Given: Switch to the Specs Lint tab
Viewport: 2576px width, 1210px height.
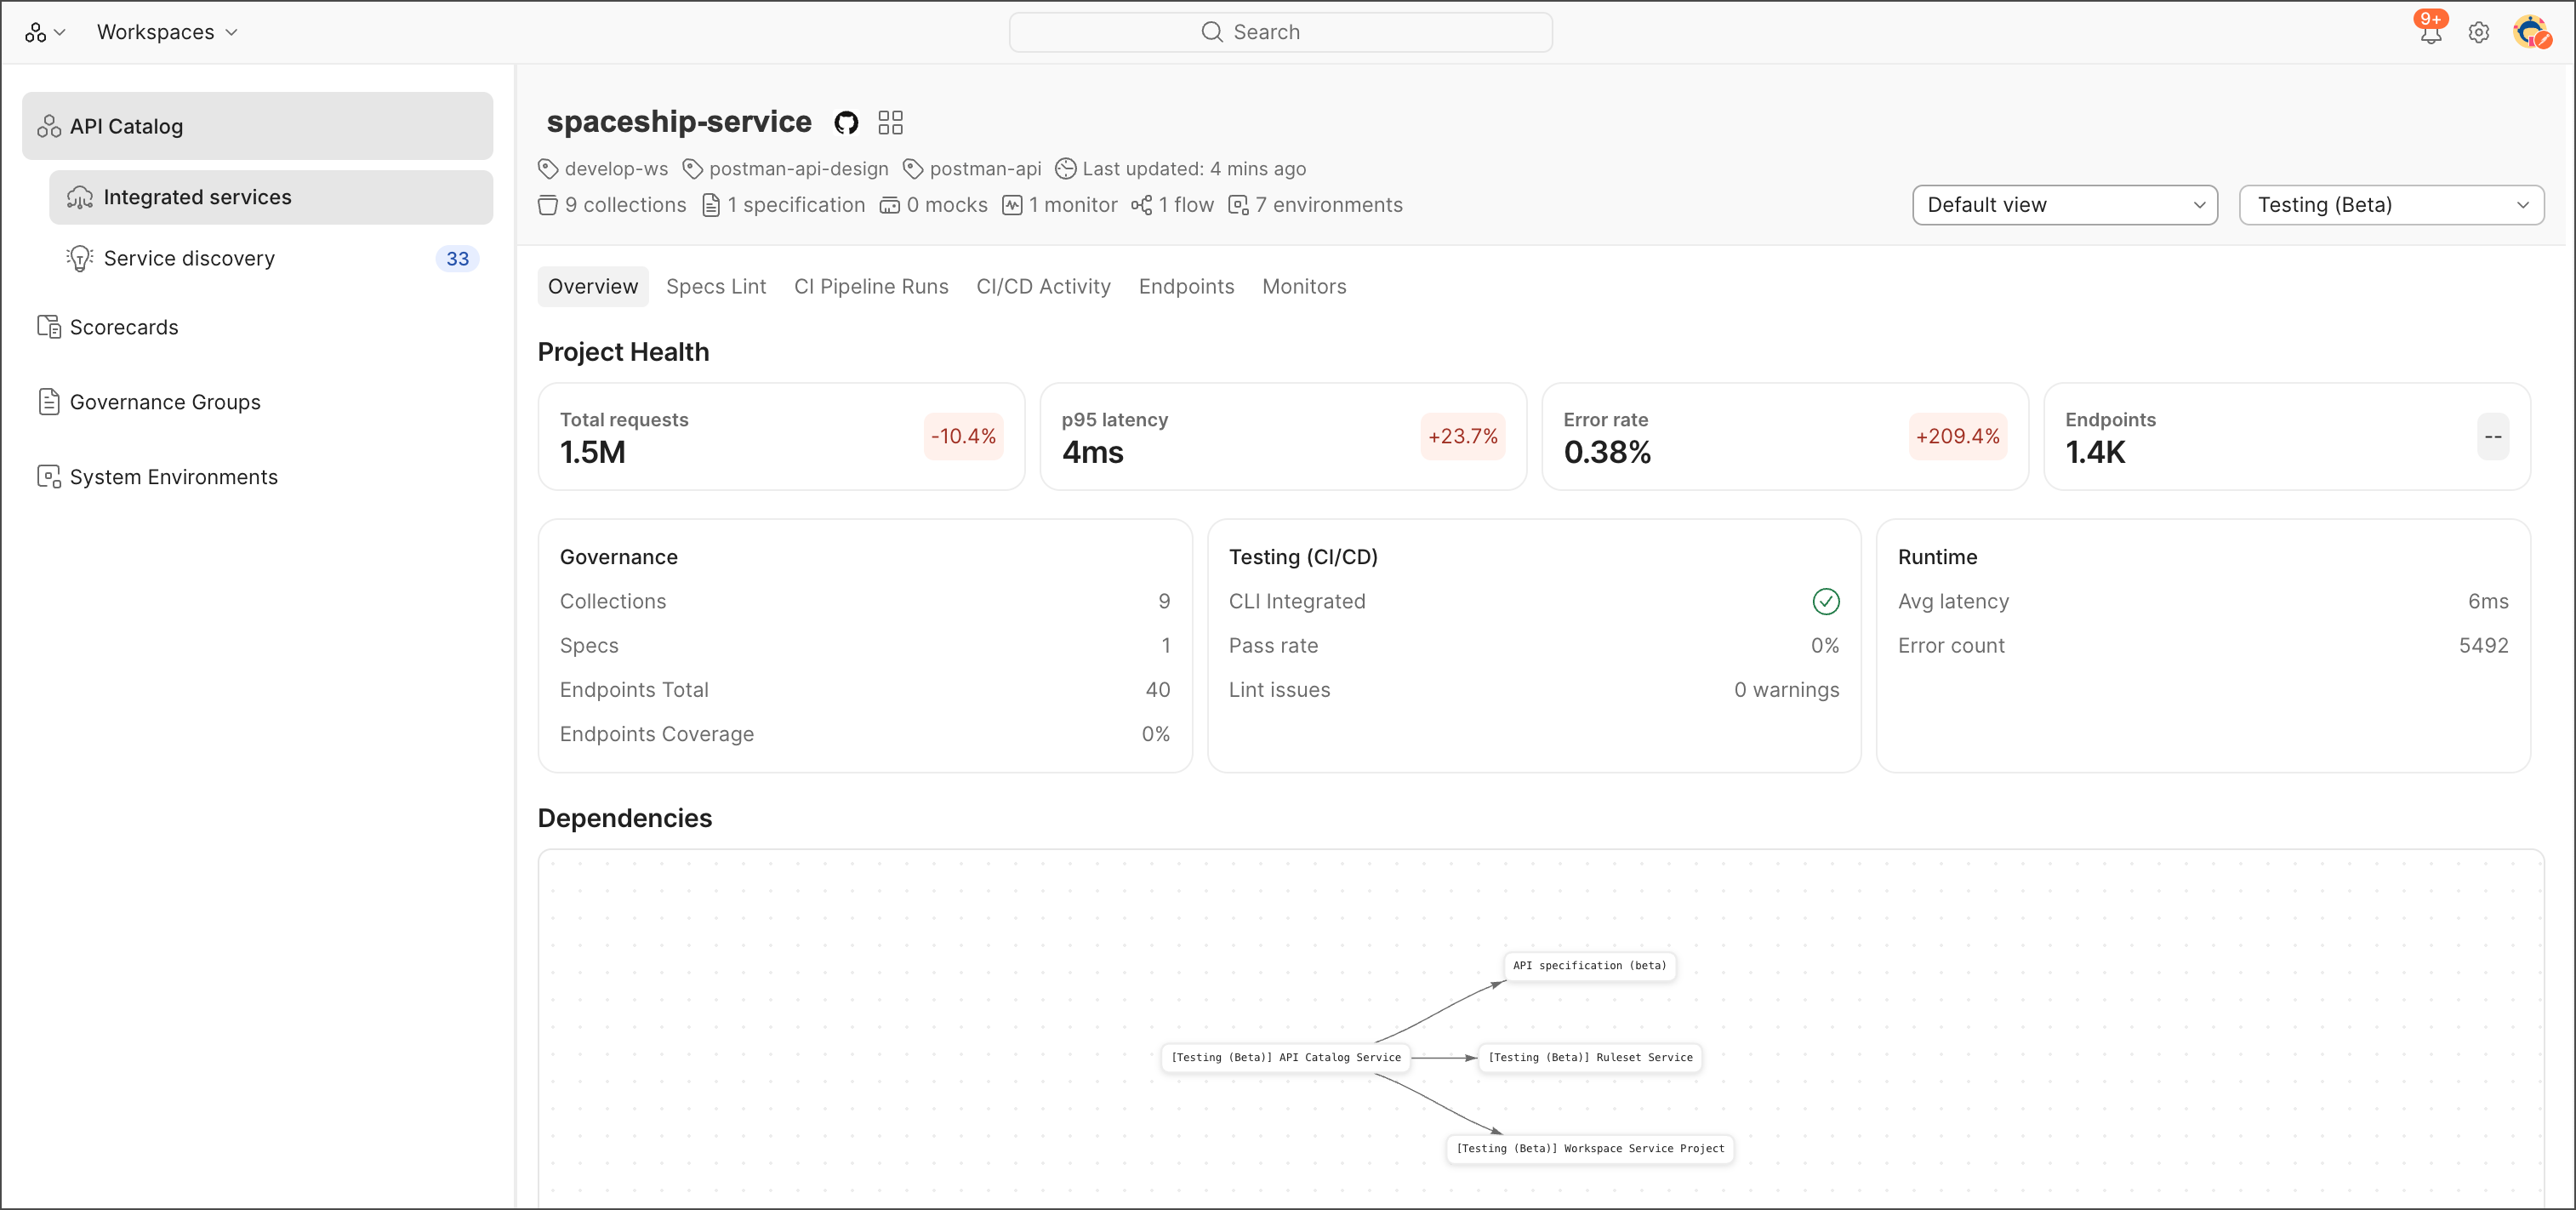Looking at the screenshot, I should click(715, 286).
